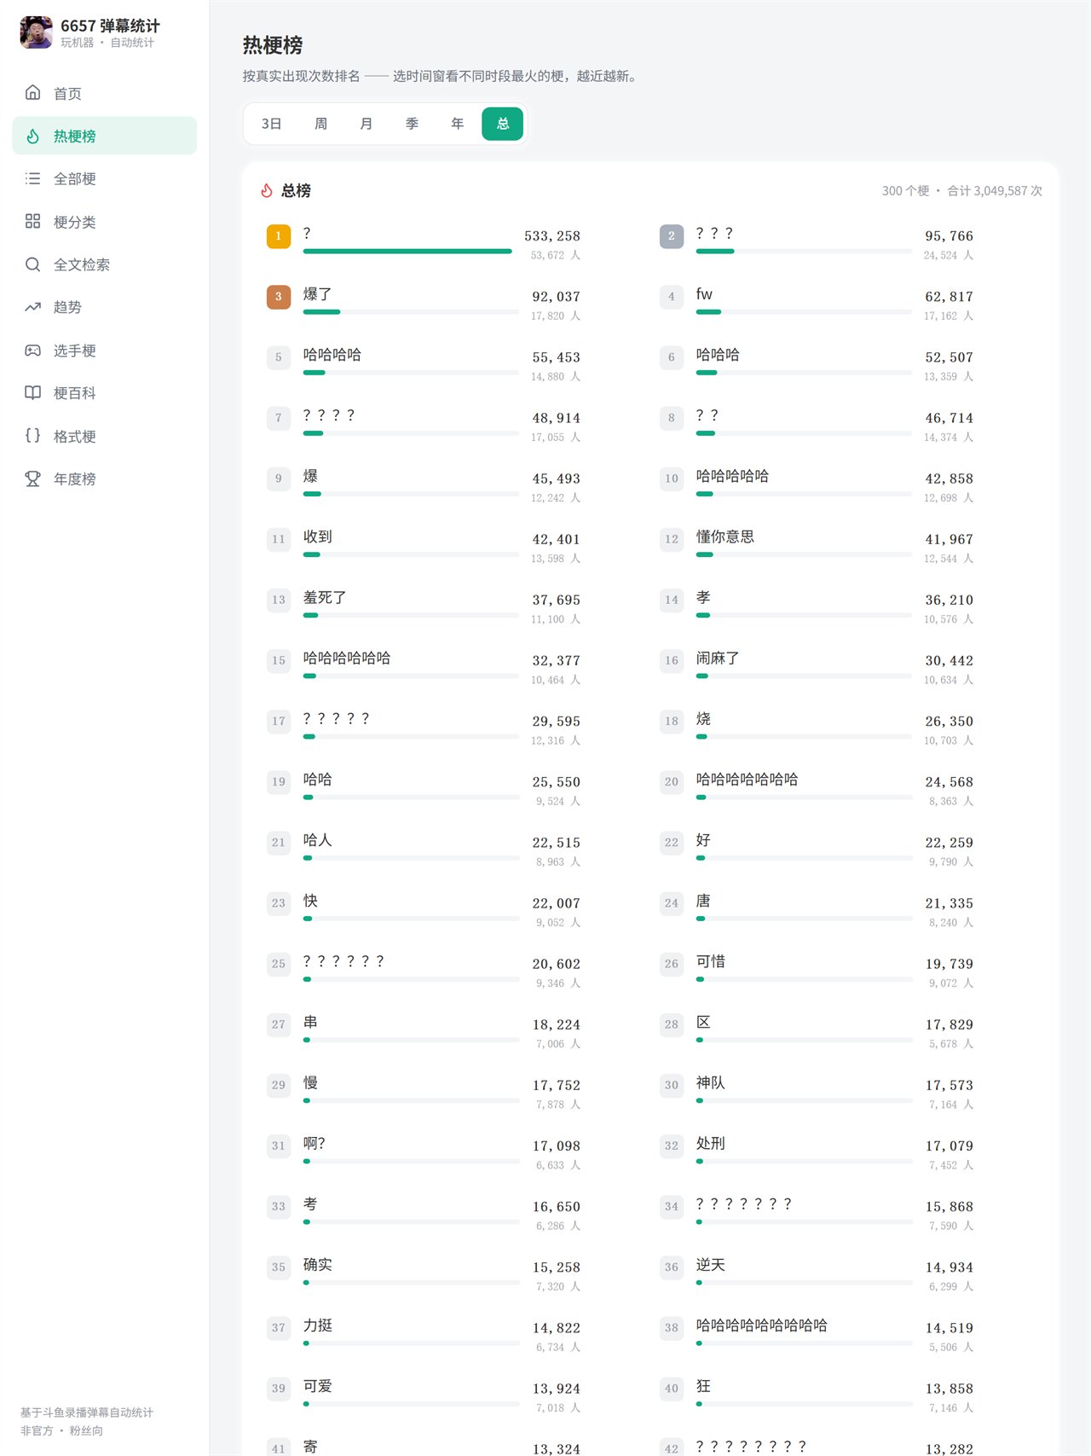Click the trend line icon for 趋势
Screen dimensions: 1091x1456
point(32,307)
